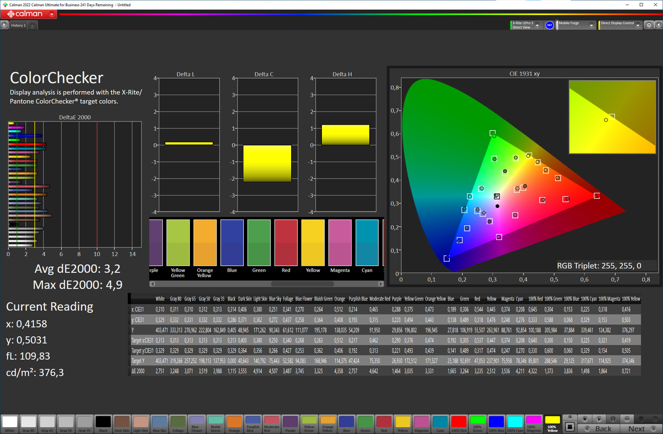
Task: Click the continuous read infinity icon
Action: (627, 419)
